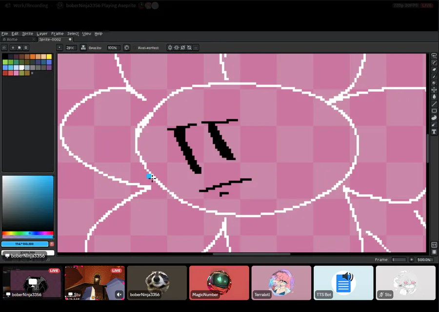Screen dimensions: 439x312
Task: Select the Contour tool
Action: click(434, 118)
